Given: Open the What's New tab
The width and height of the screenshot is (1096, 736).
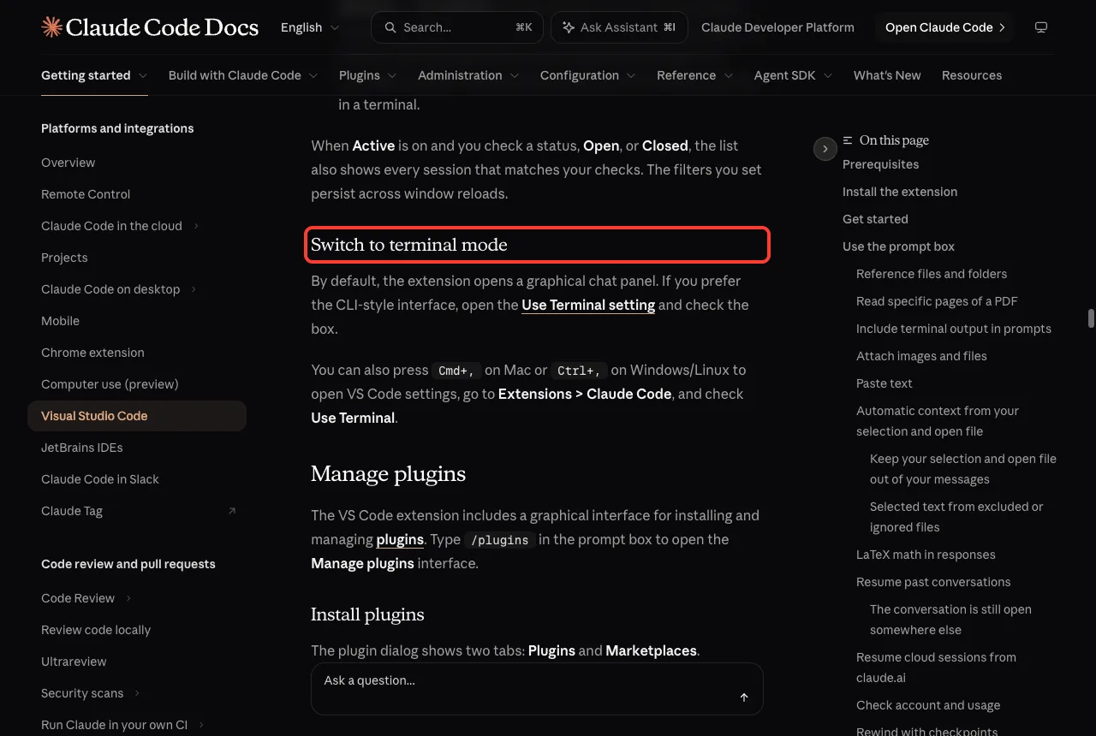Looking at the screenshot, I should 887,75.
